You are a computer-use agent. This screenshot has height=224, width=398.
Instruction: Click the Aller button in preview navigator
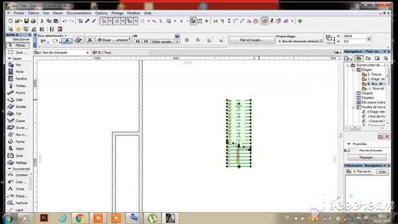tap(382, 172)
